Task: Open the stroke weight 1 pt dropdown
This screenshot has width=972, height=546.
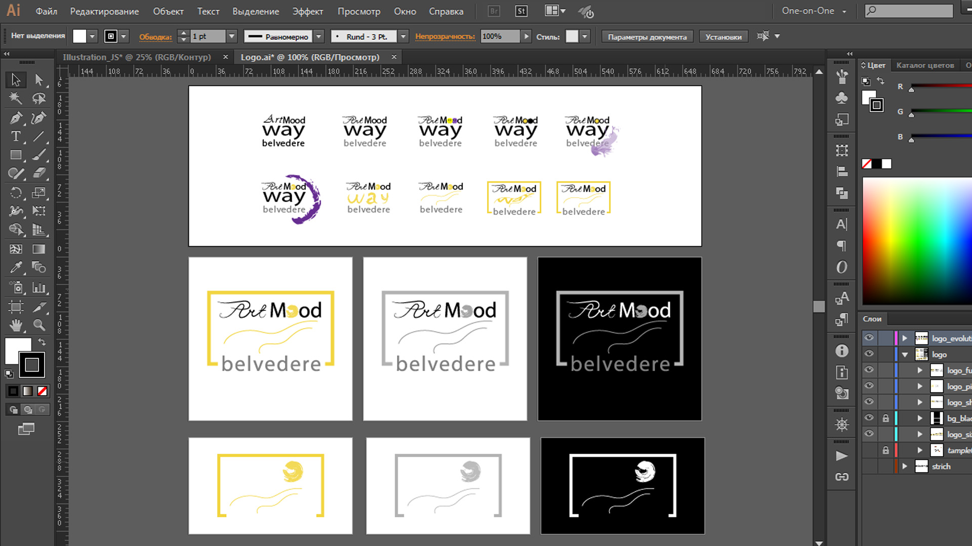Action: 231,36
